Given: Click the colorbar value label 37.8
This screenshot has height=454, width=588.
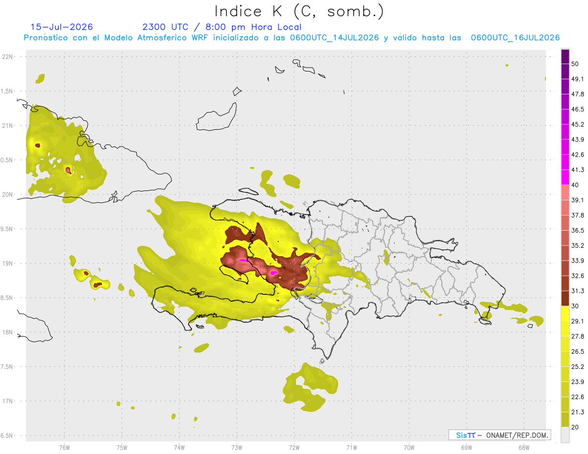Looking at the screenshot, I should 578,215.
